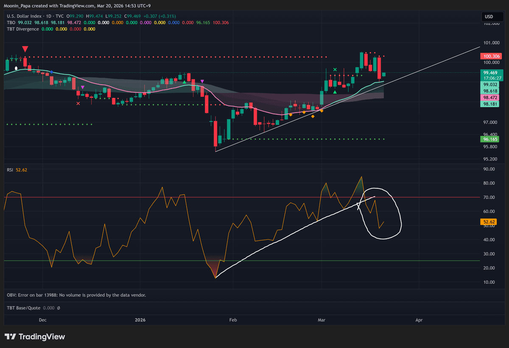Click the 70.00 RSI axis label
509x348 pixels.
489,197
